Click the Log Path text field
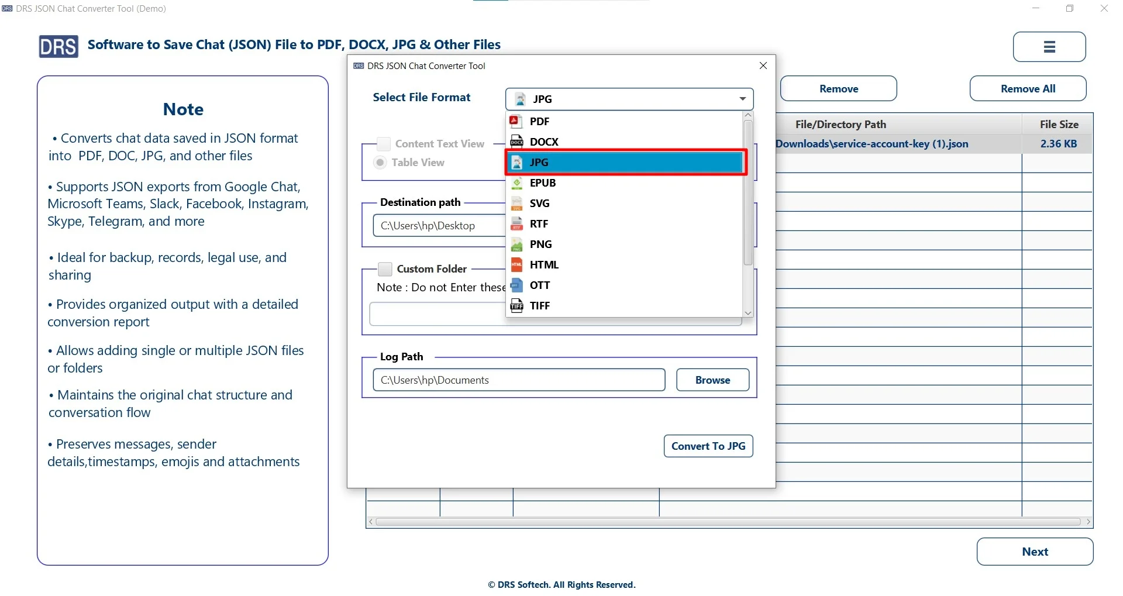The height and width of the screenshot is (596, 1123). click(519, 380)
